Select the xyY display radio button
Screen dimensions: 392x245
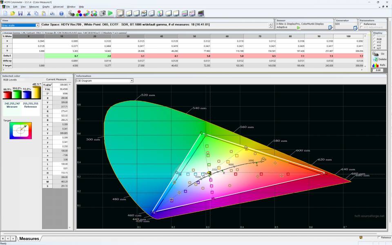(374, 48)
